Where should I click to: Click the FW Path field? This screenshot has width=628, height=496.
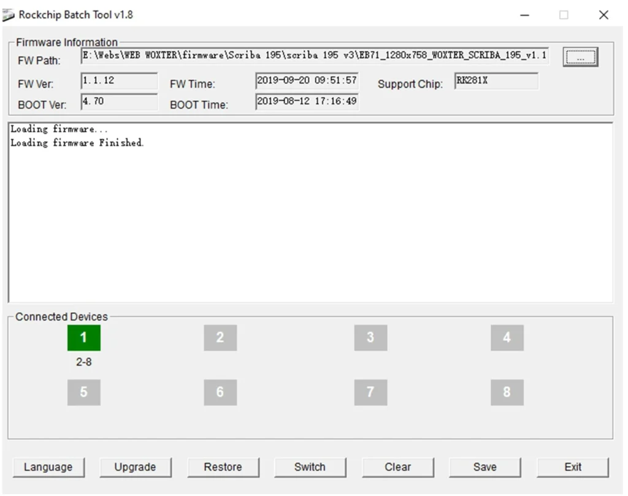tap(315, 56)
